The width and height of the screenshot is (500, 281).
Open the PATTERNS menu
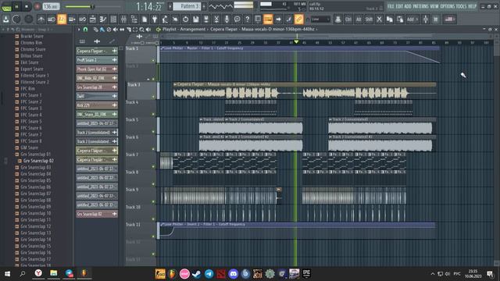[x=420, y=6]
